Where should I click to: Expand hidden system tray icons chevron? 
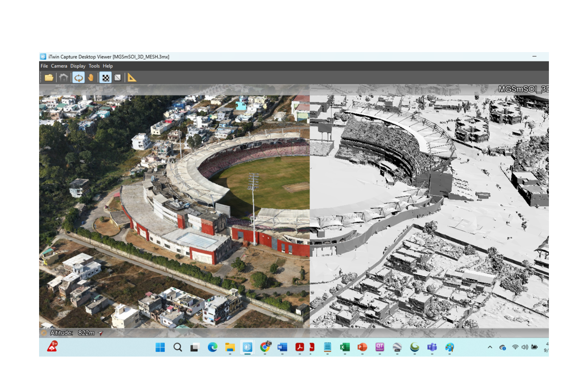pos(490,347)
